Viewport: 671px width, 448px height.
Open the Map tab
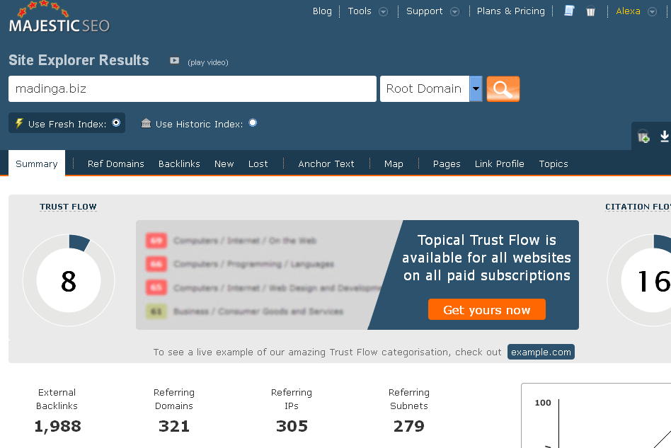pos(394,164)
